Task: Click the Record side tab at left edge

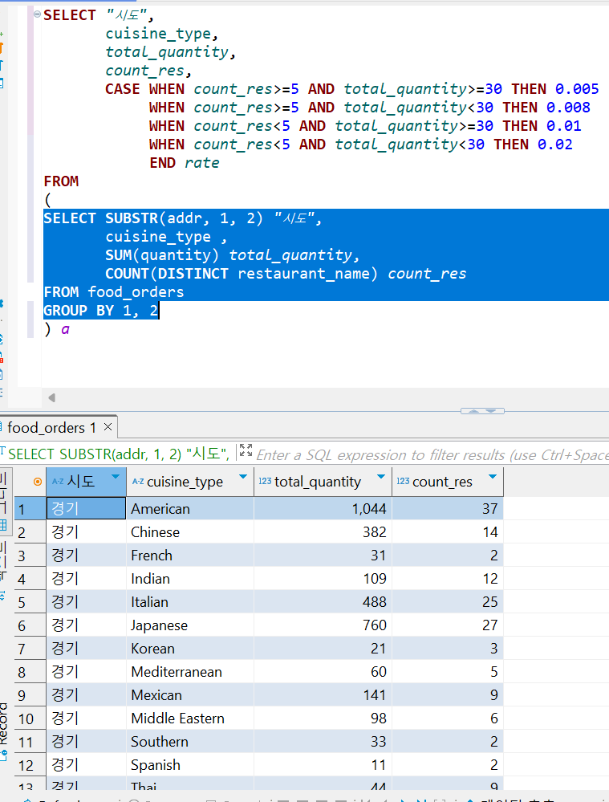Action: tap(4, 731)
